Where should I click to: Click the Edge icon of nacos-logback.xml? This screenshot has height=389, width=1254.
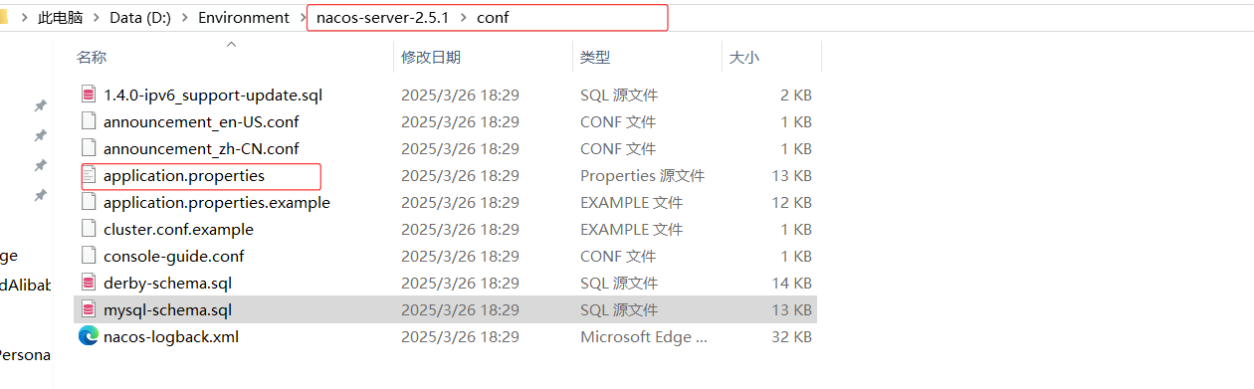click(x=89, y=336)
